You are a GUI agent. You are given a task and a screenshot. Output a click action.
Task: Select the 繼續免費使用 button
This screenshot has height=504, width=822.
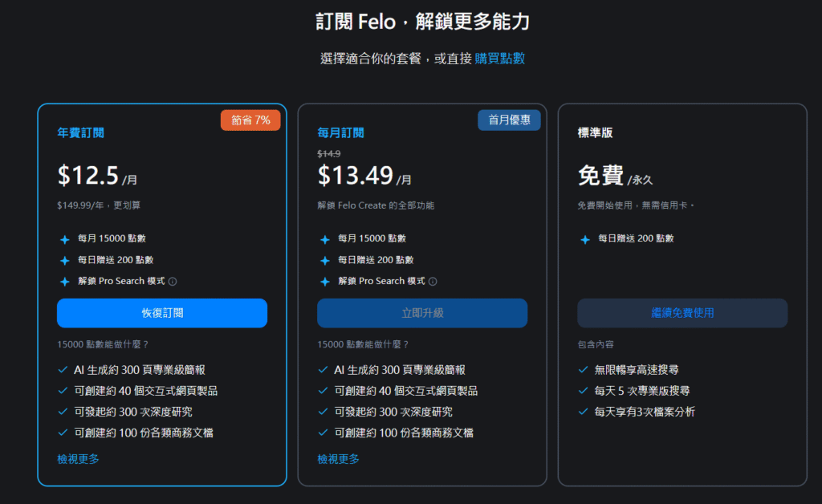[x=682, y=313]
